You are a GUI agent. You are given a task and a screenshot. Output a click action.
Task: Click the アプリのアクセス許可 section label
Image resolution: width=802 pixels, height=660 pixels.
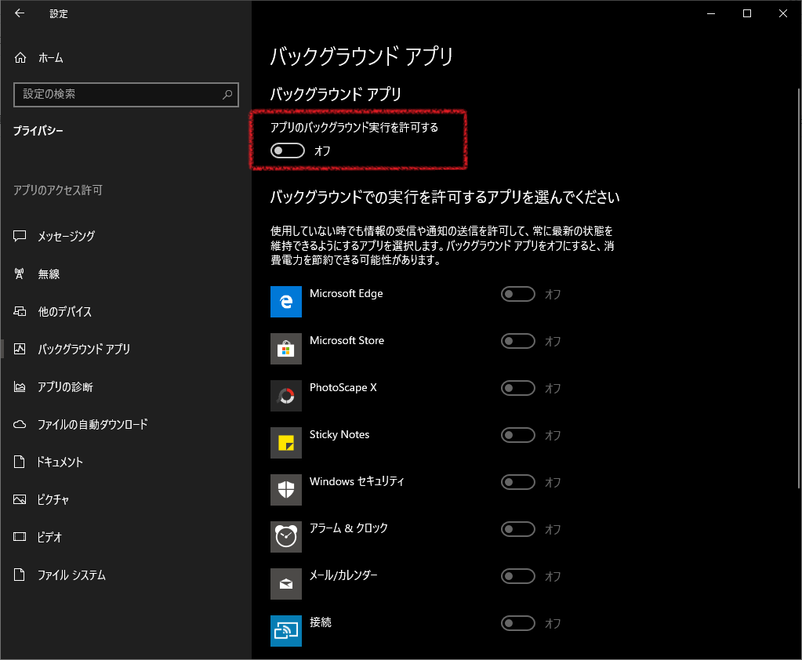58,190
